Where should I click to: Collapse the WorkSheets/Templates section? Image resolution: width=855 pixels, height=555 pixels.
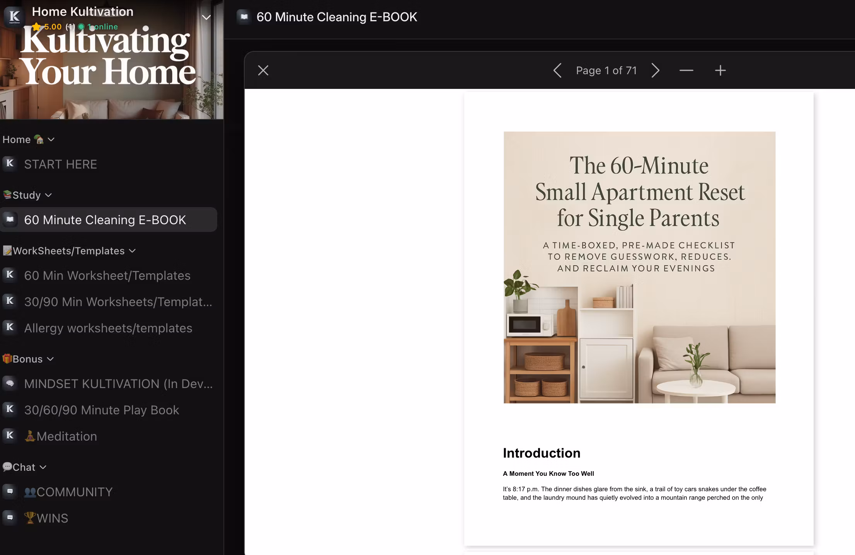(x=133, y=251)
